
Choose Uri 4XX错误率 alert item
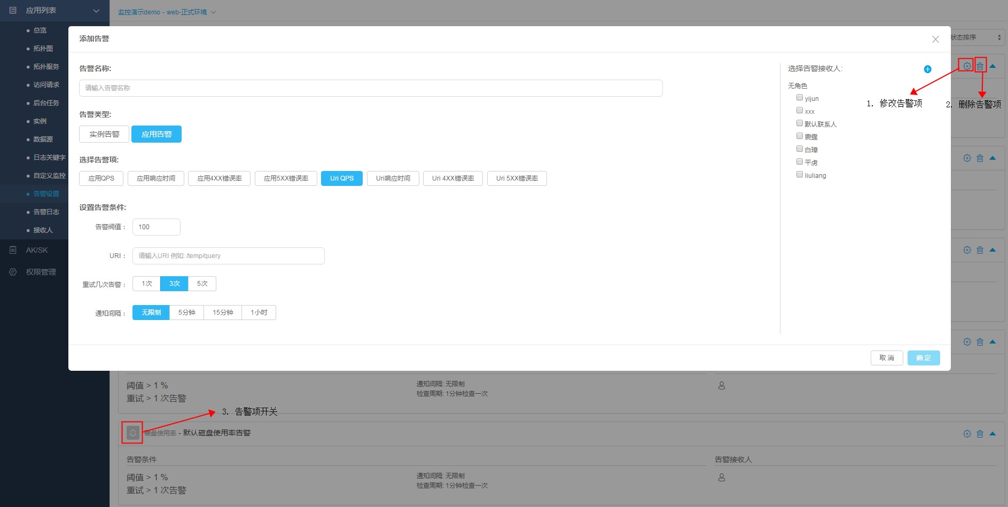click(x=453, y=178)
